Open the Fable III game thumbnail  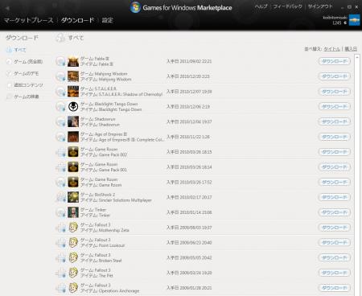(x=73, y=61)
